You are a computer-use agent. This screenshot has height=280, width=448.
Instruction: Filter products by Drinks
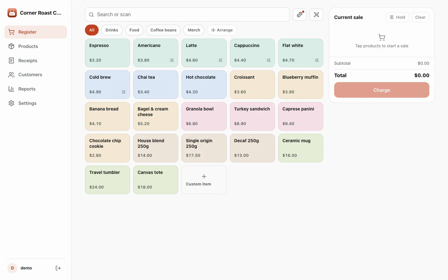point(112,30)
